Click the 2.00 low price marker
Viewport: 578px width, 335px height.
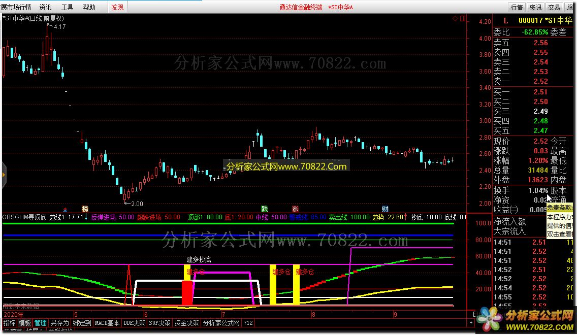coord(137,204)
